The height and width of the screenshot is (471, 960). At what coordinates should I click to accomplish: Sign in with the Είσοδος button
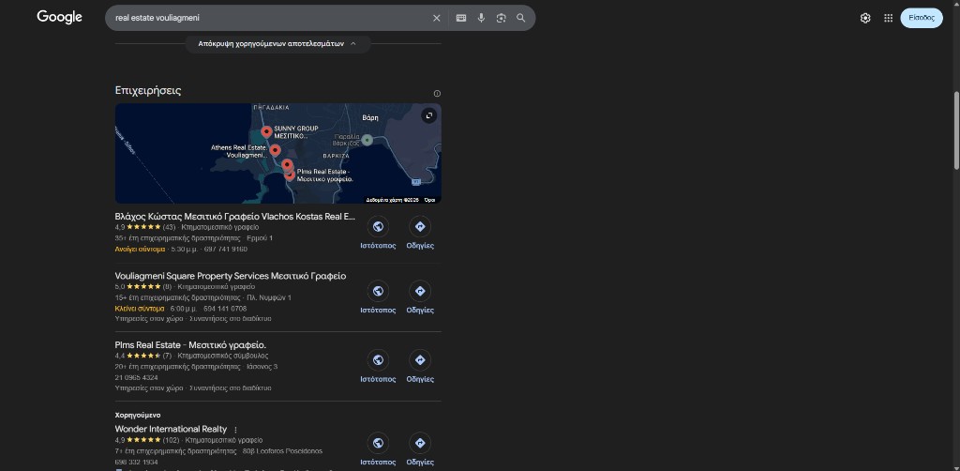922,19
